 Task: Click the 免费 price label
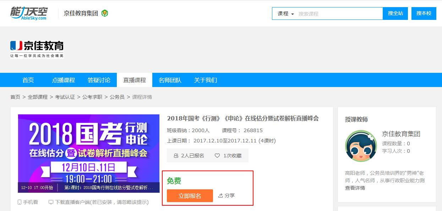[x=174, y=181]
